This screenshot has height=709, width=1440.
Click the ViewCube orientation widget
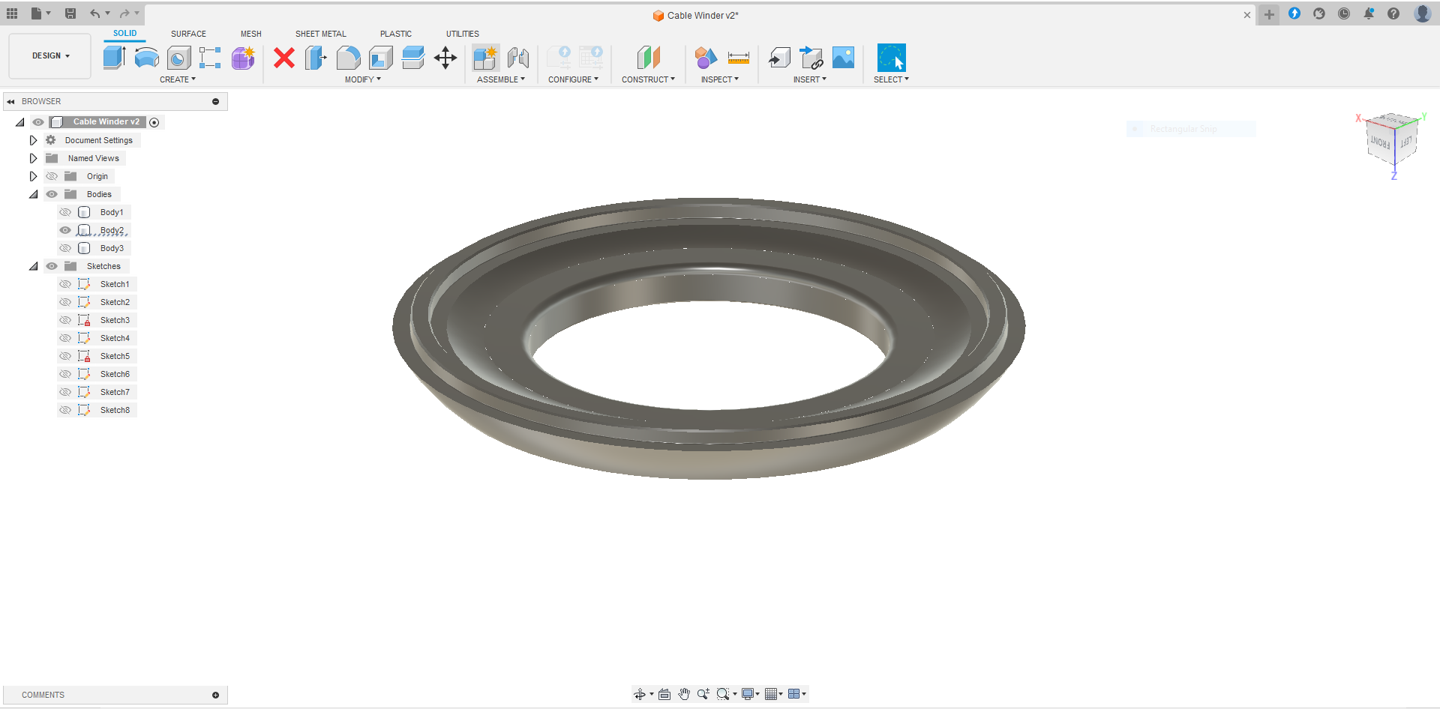(x=1393, y=140)
